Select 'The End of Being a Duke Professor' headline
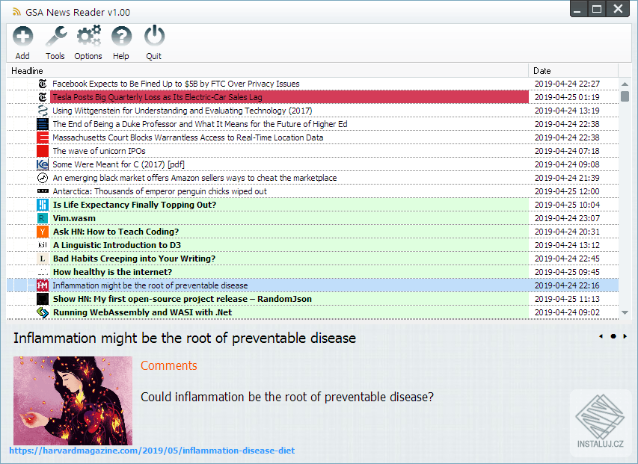Viewport: 638px width, 464px height. point(200,124)
